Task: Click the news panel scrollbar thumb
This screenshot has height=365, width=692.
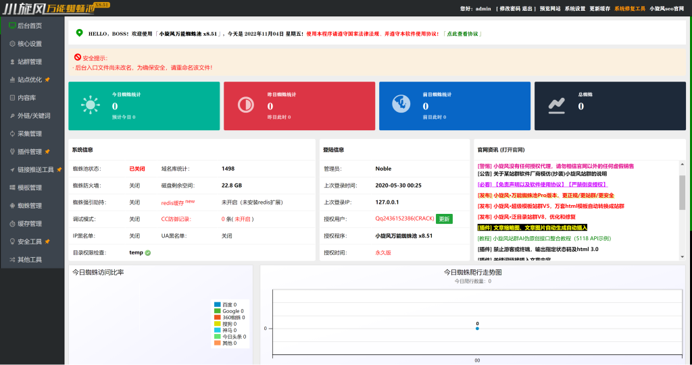Action: click(683, 192)
